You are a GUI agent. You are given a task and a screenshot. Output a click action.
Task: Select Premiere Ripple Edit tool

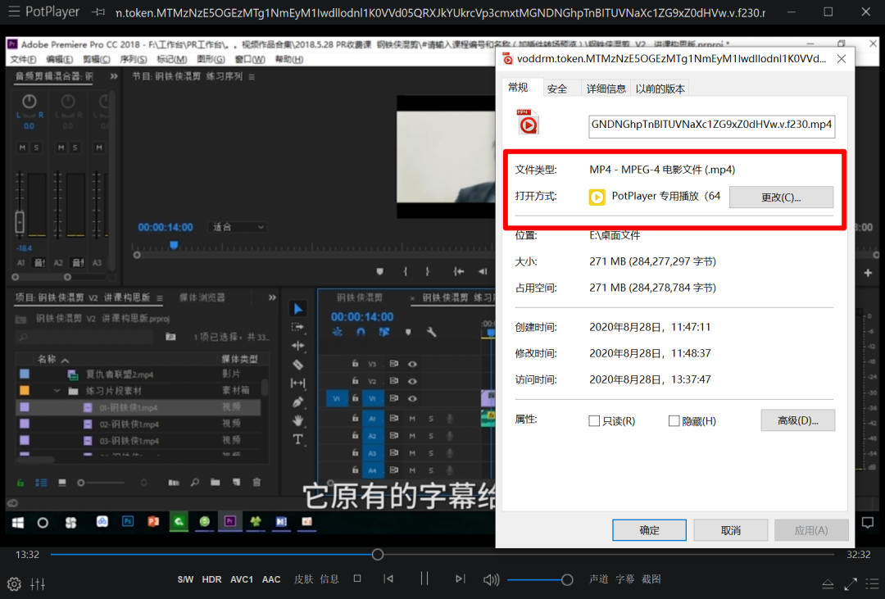[x=297, y=346]
